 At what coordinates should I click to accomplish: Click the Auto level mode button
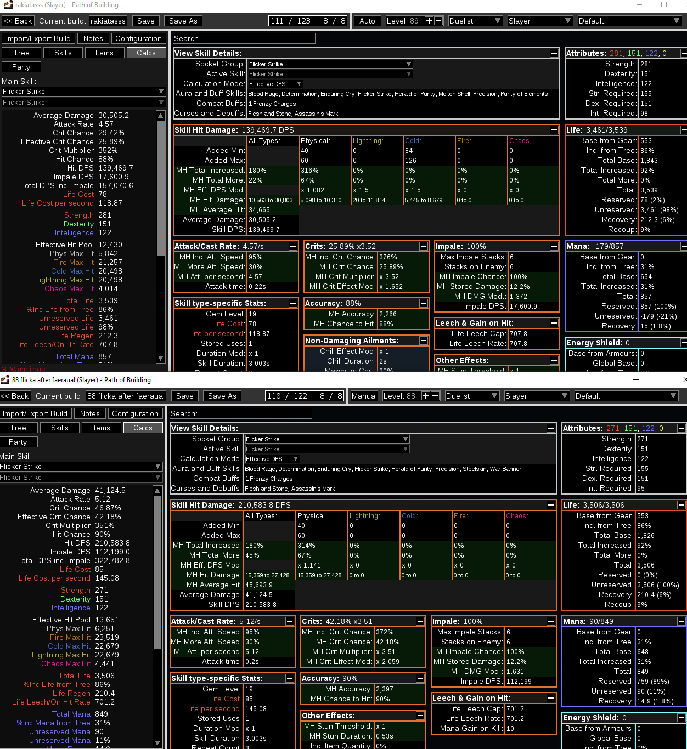(368, 21)
